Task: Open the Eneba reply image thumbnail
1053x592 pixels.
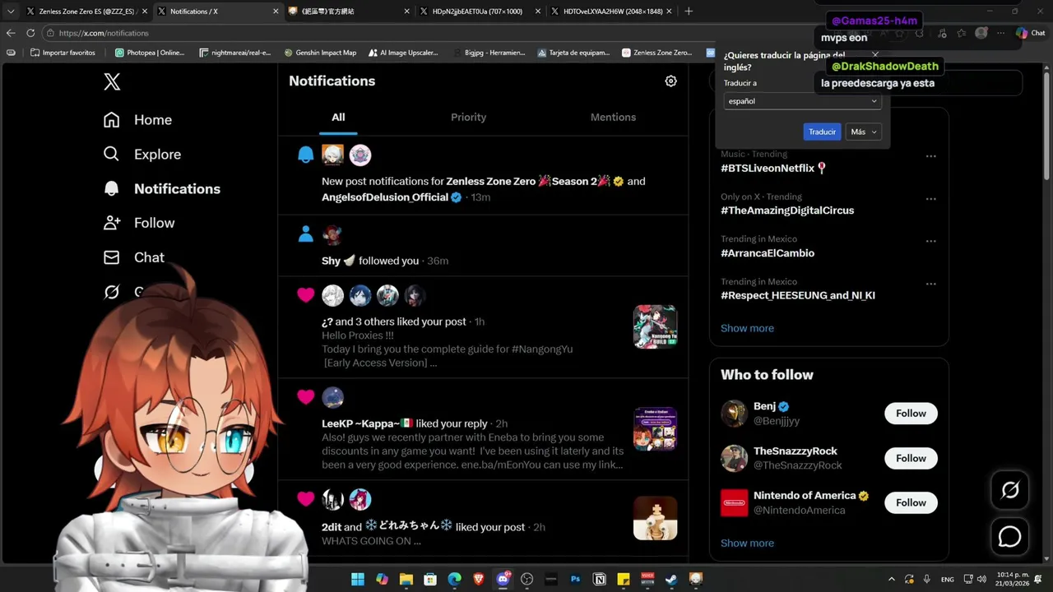Action: [655, 428]
